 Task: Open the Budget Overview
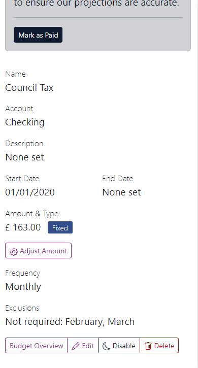36,346
